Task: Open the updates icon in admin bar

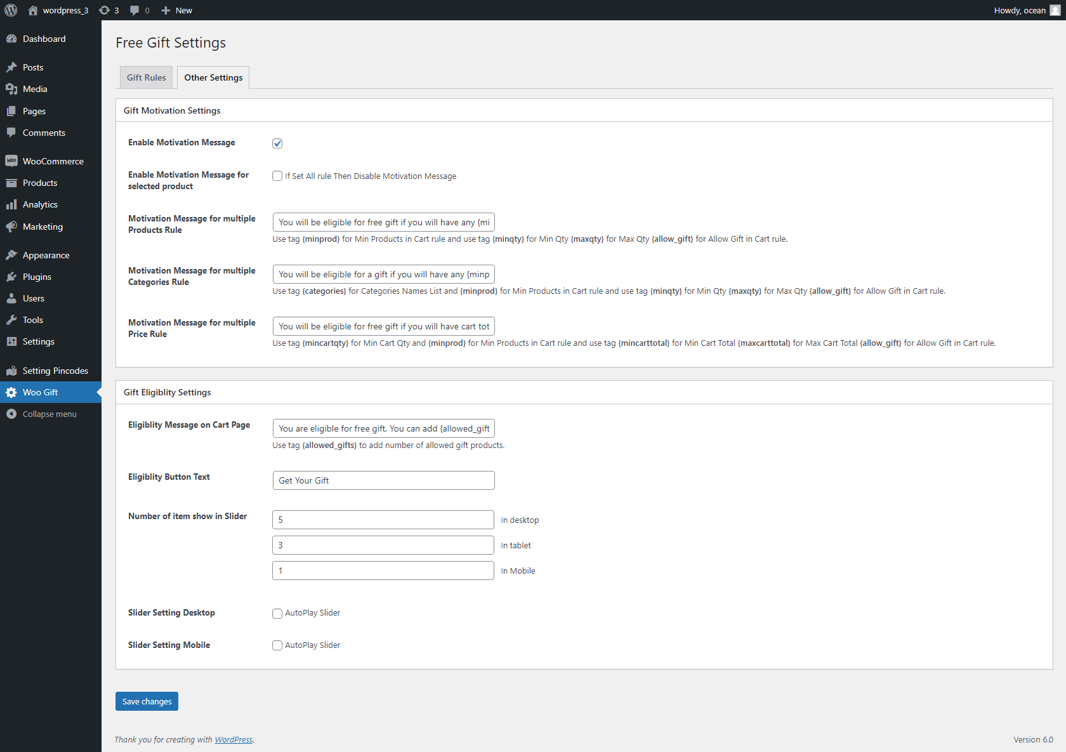Action: [105, 10]
